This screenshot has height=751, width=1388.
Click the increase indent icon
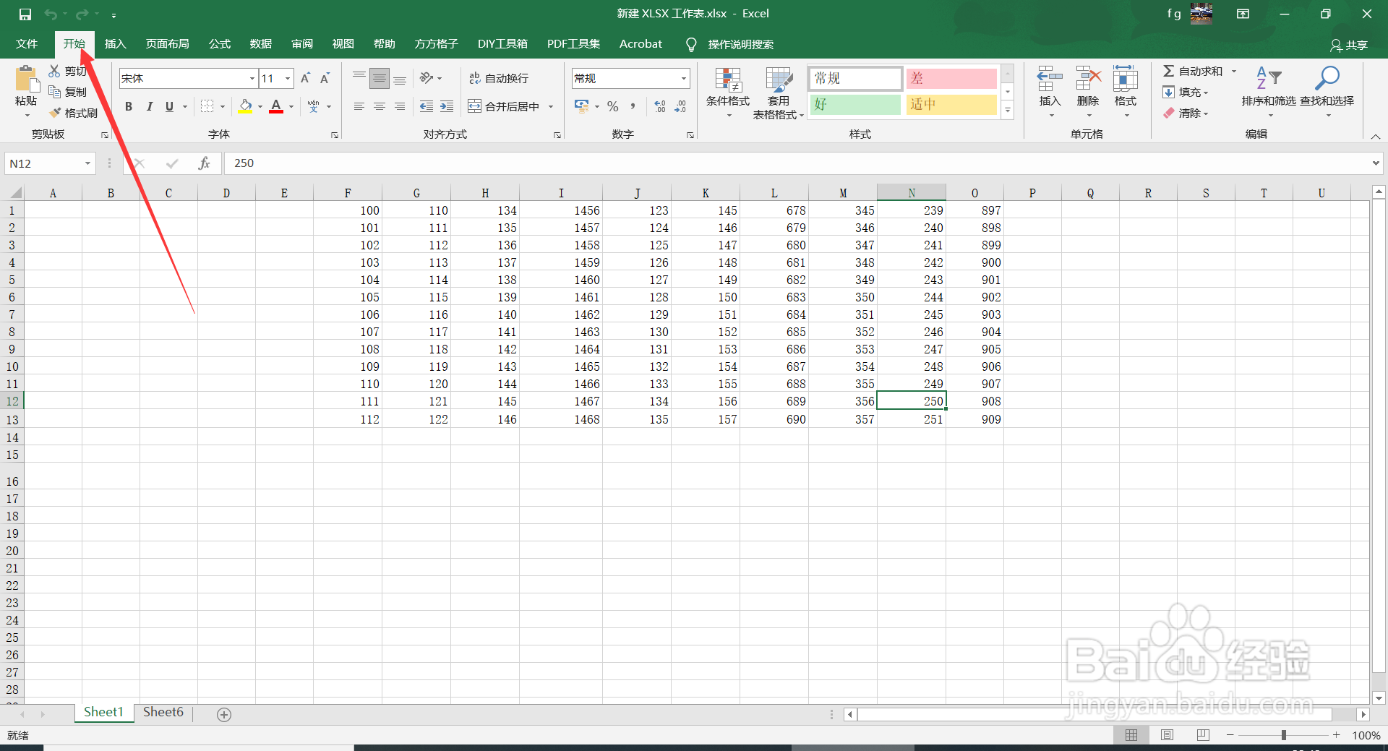click(x=447, y=106)
